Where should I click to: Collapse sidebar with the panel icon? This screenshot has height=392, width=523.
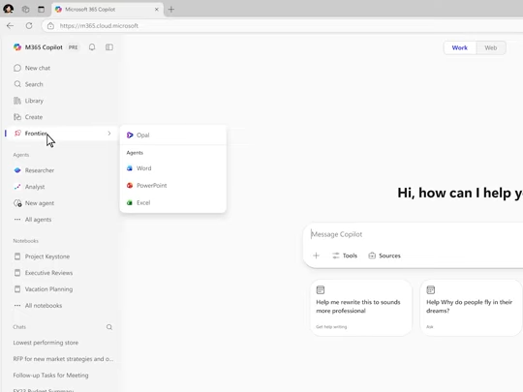click(x=109, y=47)
